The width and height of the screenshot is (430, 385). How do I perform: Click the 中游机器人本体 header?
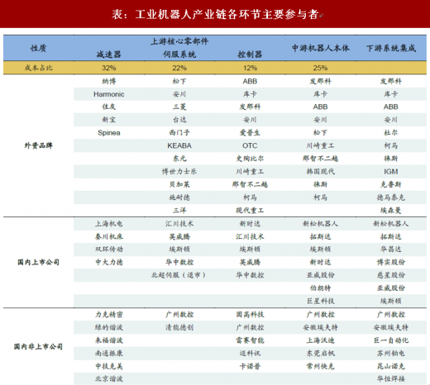pyautogui.click(x=320, y=48)
